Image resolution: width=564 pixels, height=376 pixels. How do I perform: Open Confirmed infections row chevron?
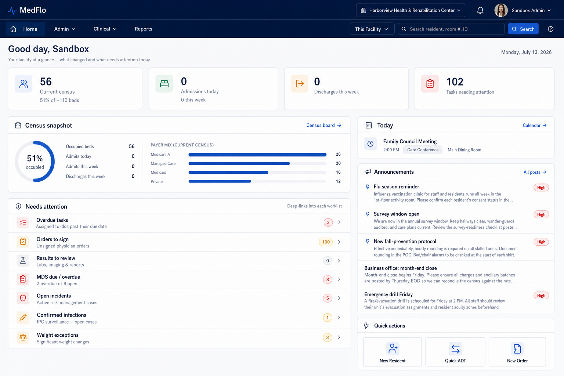point(339,318)
